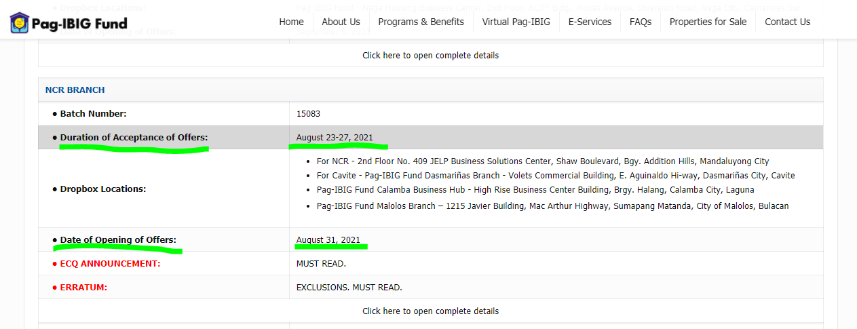Open the Home menu item
This screenshot has height=329, width=857.
click(291, 22)
